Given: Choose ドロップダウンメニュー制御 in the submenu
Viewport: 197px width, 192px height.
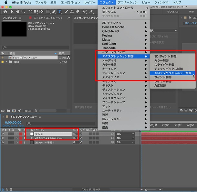Looking at the screenshot, I should 173,73.
